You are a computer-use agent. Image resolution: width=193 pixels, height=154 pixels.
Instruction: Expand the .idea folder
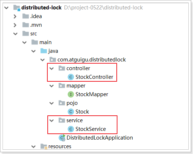pyautogui.click(x=15, y=16)
